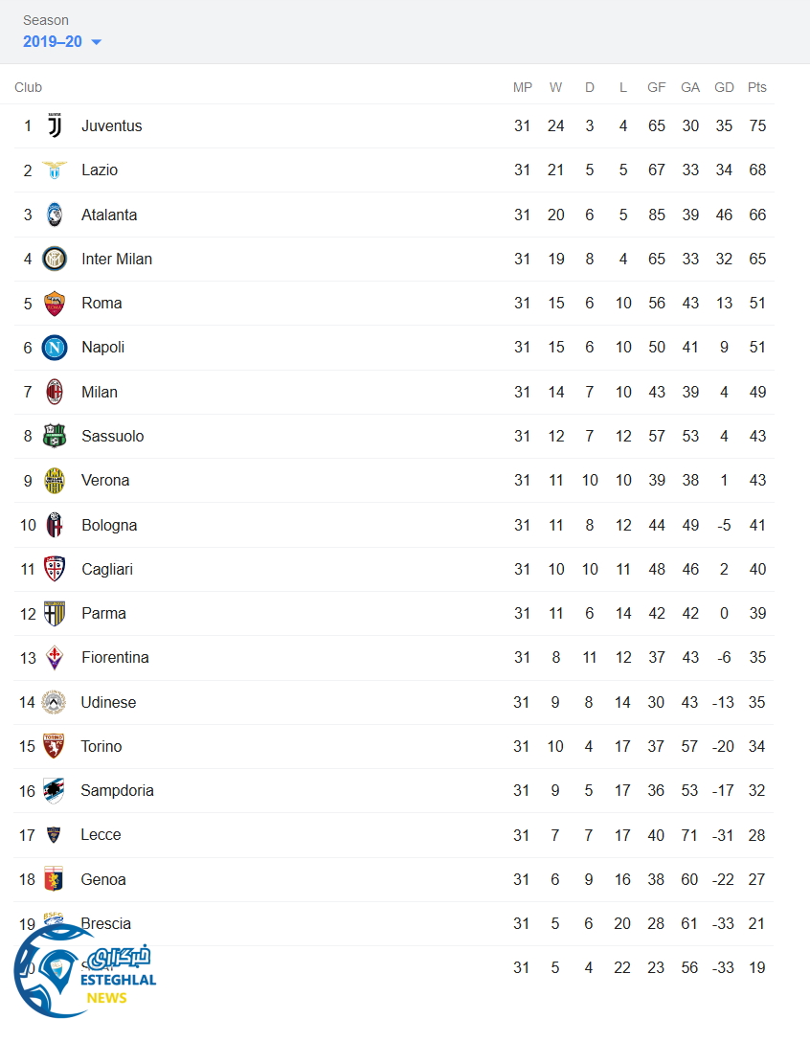Open the Milan team link
The image size is (810, 1042).
pos(100,392)
